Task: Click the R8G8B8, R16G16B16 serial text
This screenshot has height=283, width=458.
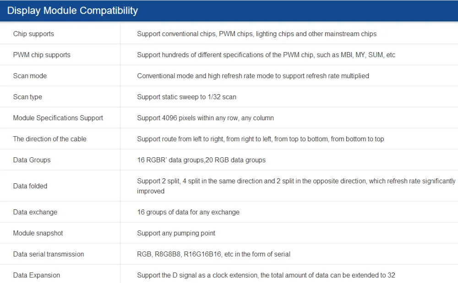Action: [x=213, y=254]
